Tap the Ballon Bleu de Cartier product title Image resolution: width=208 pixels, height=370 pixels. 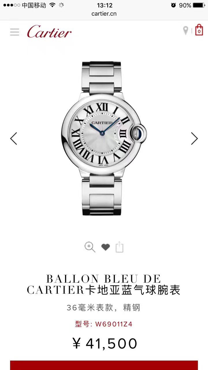click(104, 284)
